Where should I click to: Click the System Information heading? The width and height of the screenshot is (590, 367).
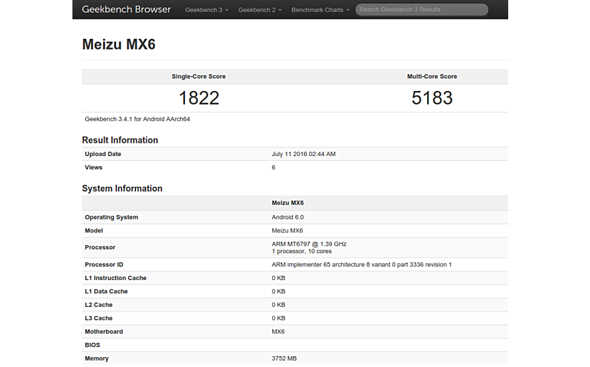click(x=122, y=188)
